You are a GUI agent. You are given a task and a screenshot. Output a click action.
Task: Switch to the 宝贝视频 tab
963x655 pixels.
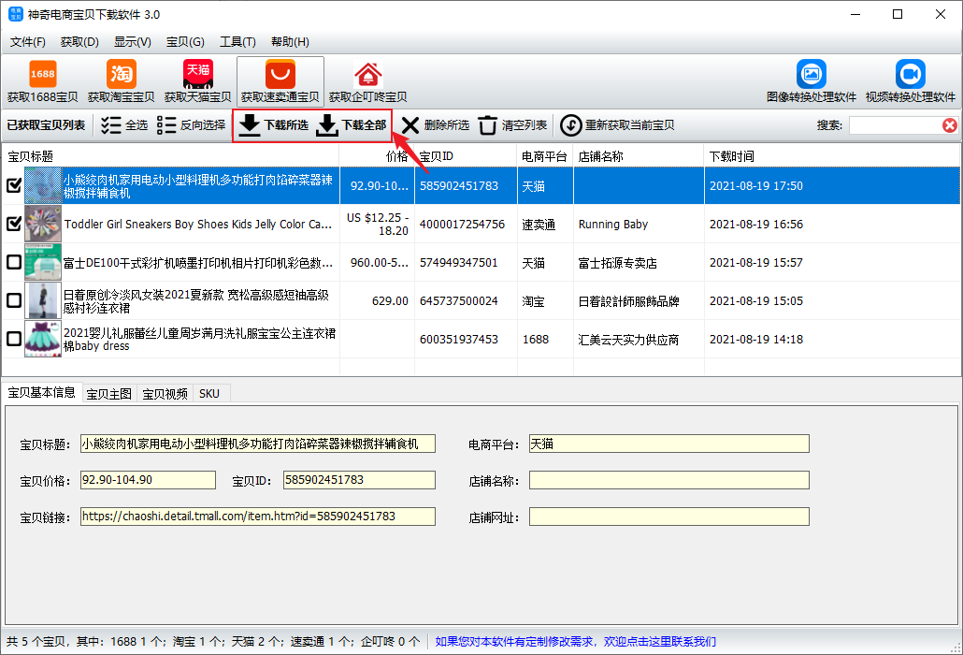[x=165, y=394]
